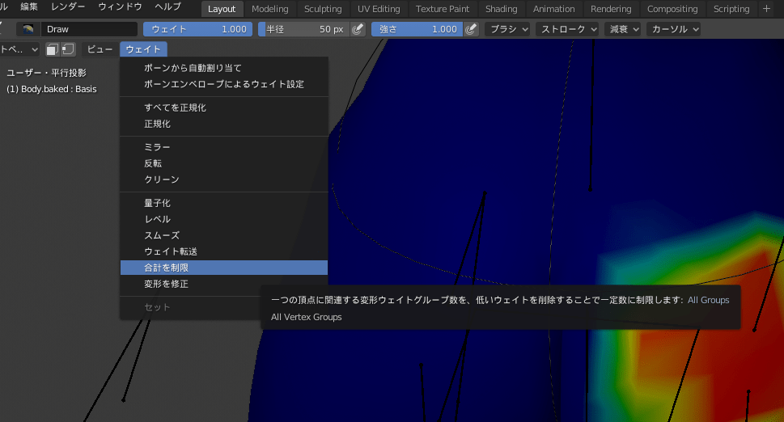Open the ブラシ dropdown

(x=509, y=29)
